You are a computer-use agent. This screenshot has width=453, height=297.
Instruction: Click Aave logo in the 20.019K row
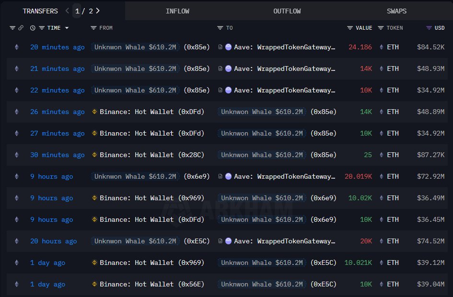click(x=228, y=176)
